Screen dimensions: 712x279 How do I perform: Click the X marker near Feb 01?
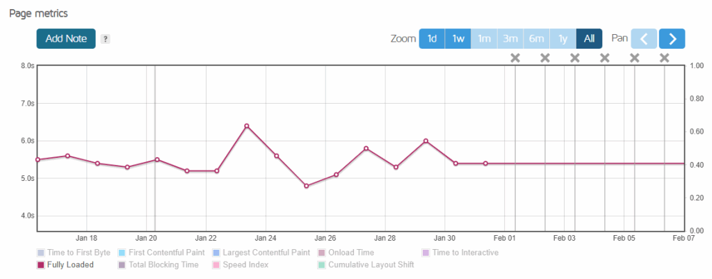[x=515, y=58]
